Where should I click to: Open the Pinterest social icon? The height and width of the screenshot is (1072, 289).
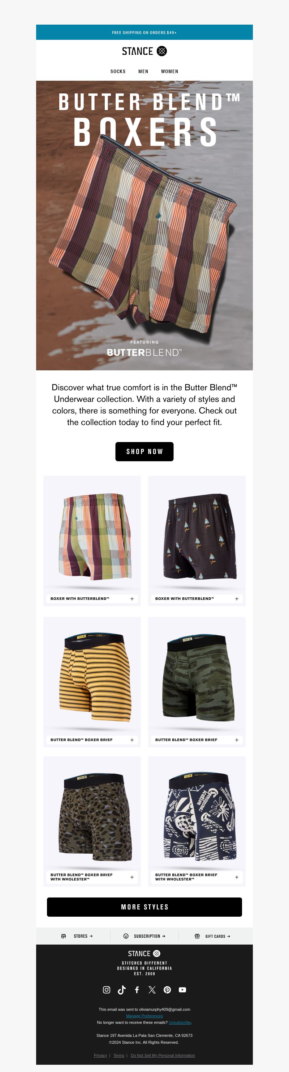167,989
